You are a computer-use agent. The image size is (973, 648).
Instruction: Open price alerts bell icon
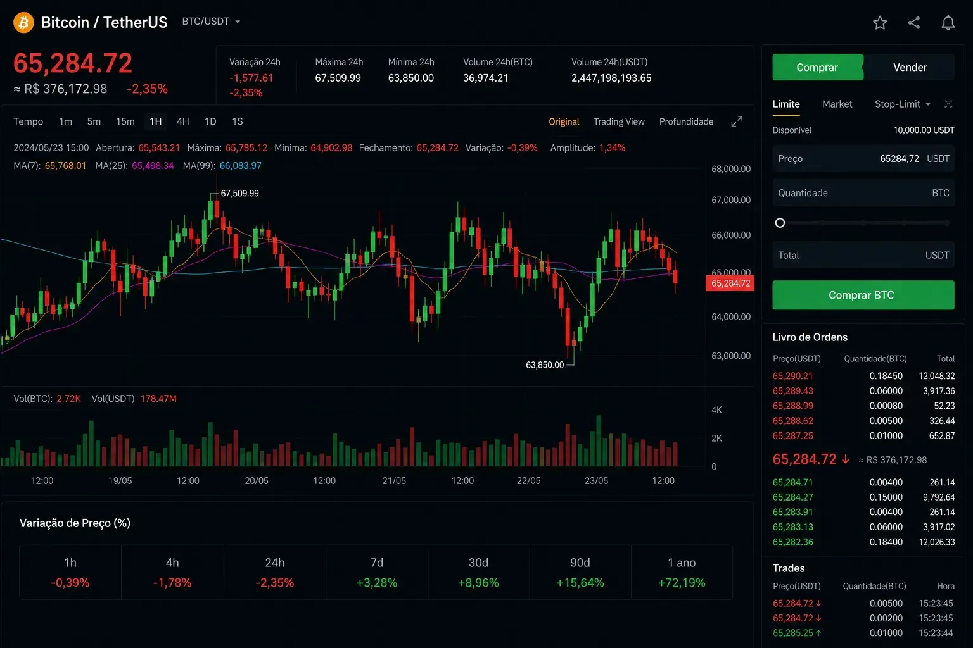point(948,23)
